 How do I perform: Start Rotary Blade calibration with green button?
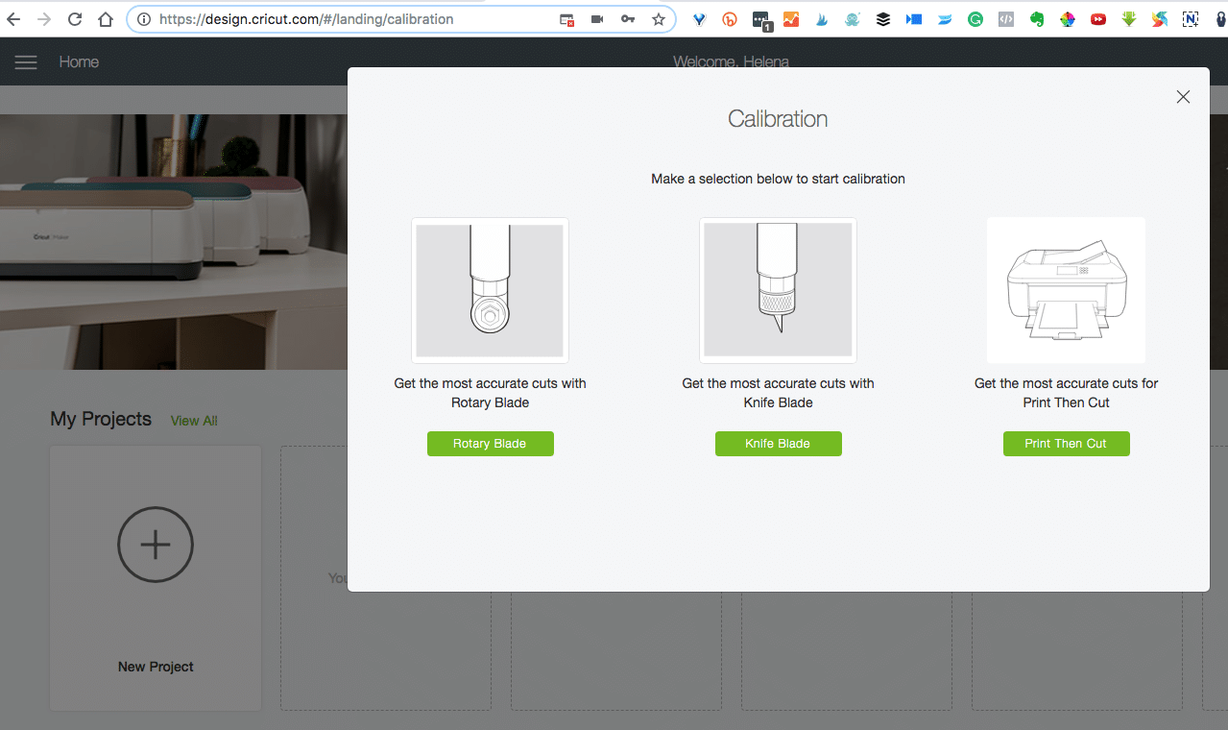coord(490,444)
